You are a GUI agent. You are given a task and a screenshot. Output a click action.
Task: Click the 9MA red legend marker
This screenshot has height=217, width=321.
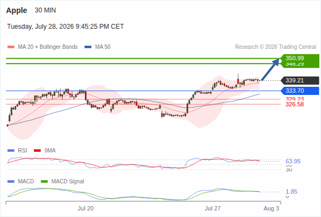pyautogui.click(x=37, y=151)
